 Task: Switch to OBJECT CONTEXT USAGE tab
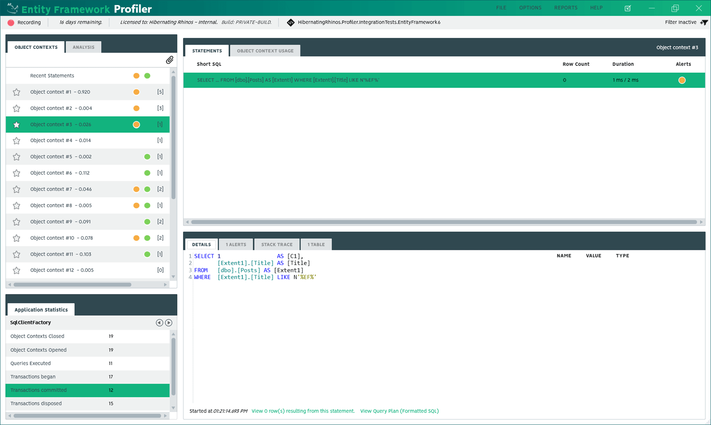coord(265,51)
